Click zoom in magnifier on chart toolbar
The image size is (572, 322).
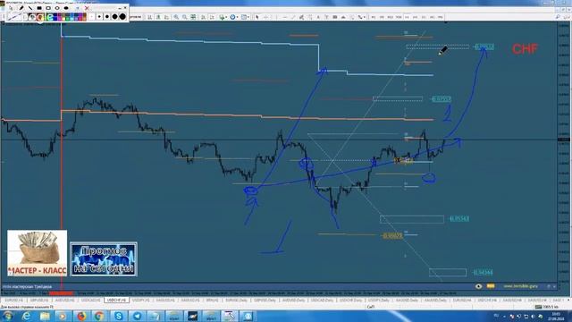pos(176,17)
